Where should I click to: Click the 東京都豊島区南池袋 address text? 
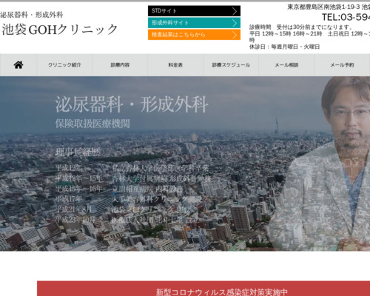(329, 7)
